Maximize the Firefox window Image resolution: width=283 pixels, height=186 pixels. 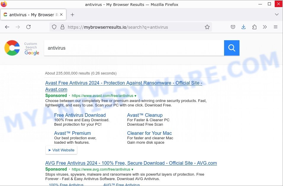269,4
